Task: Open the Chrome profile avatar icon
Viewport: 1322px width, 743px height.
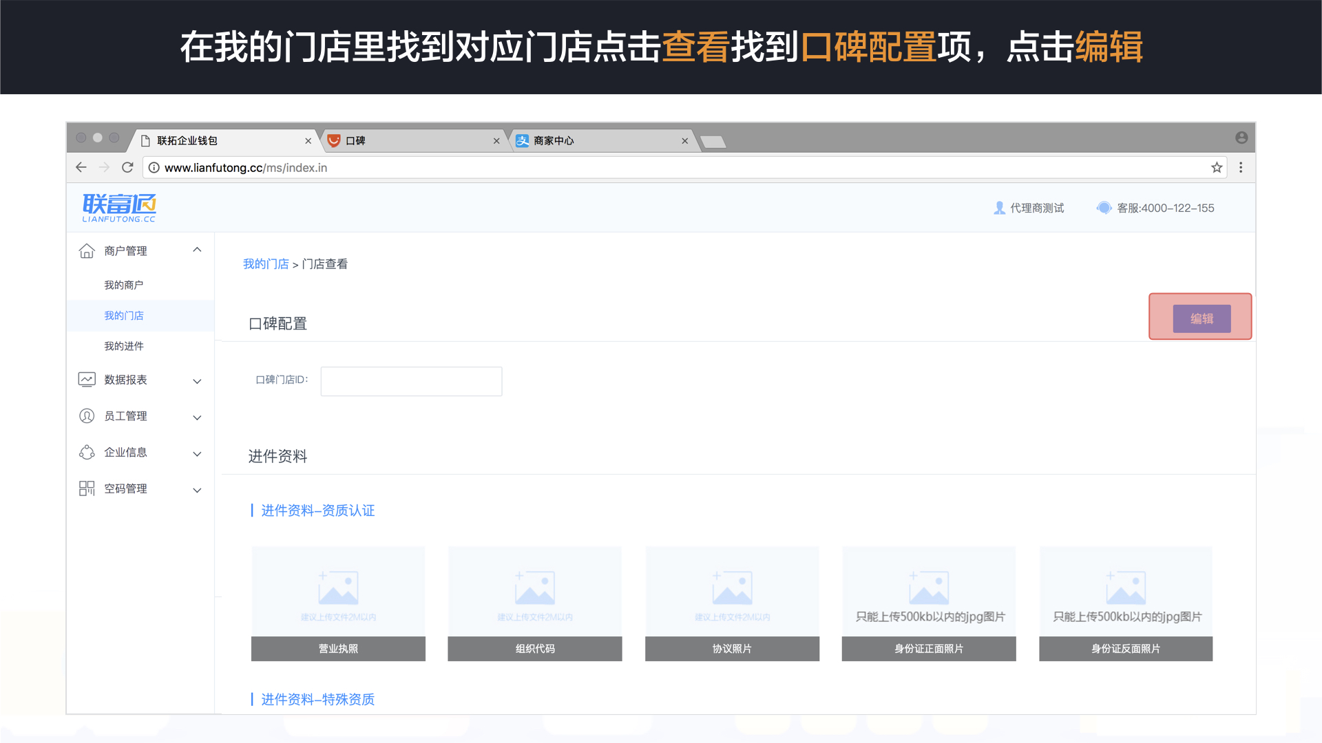Action: click(1241, 138)
